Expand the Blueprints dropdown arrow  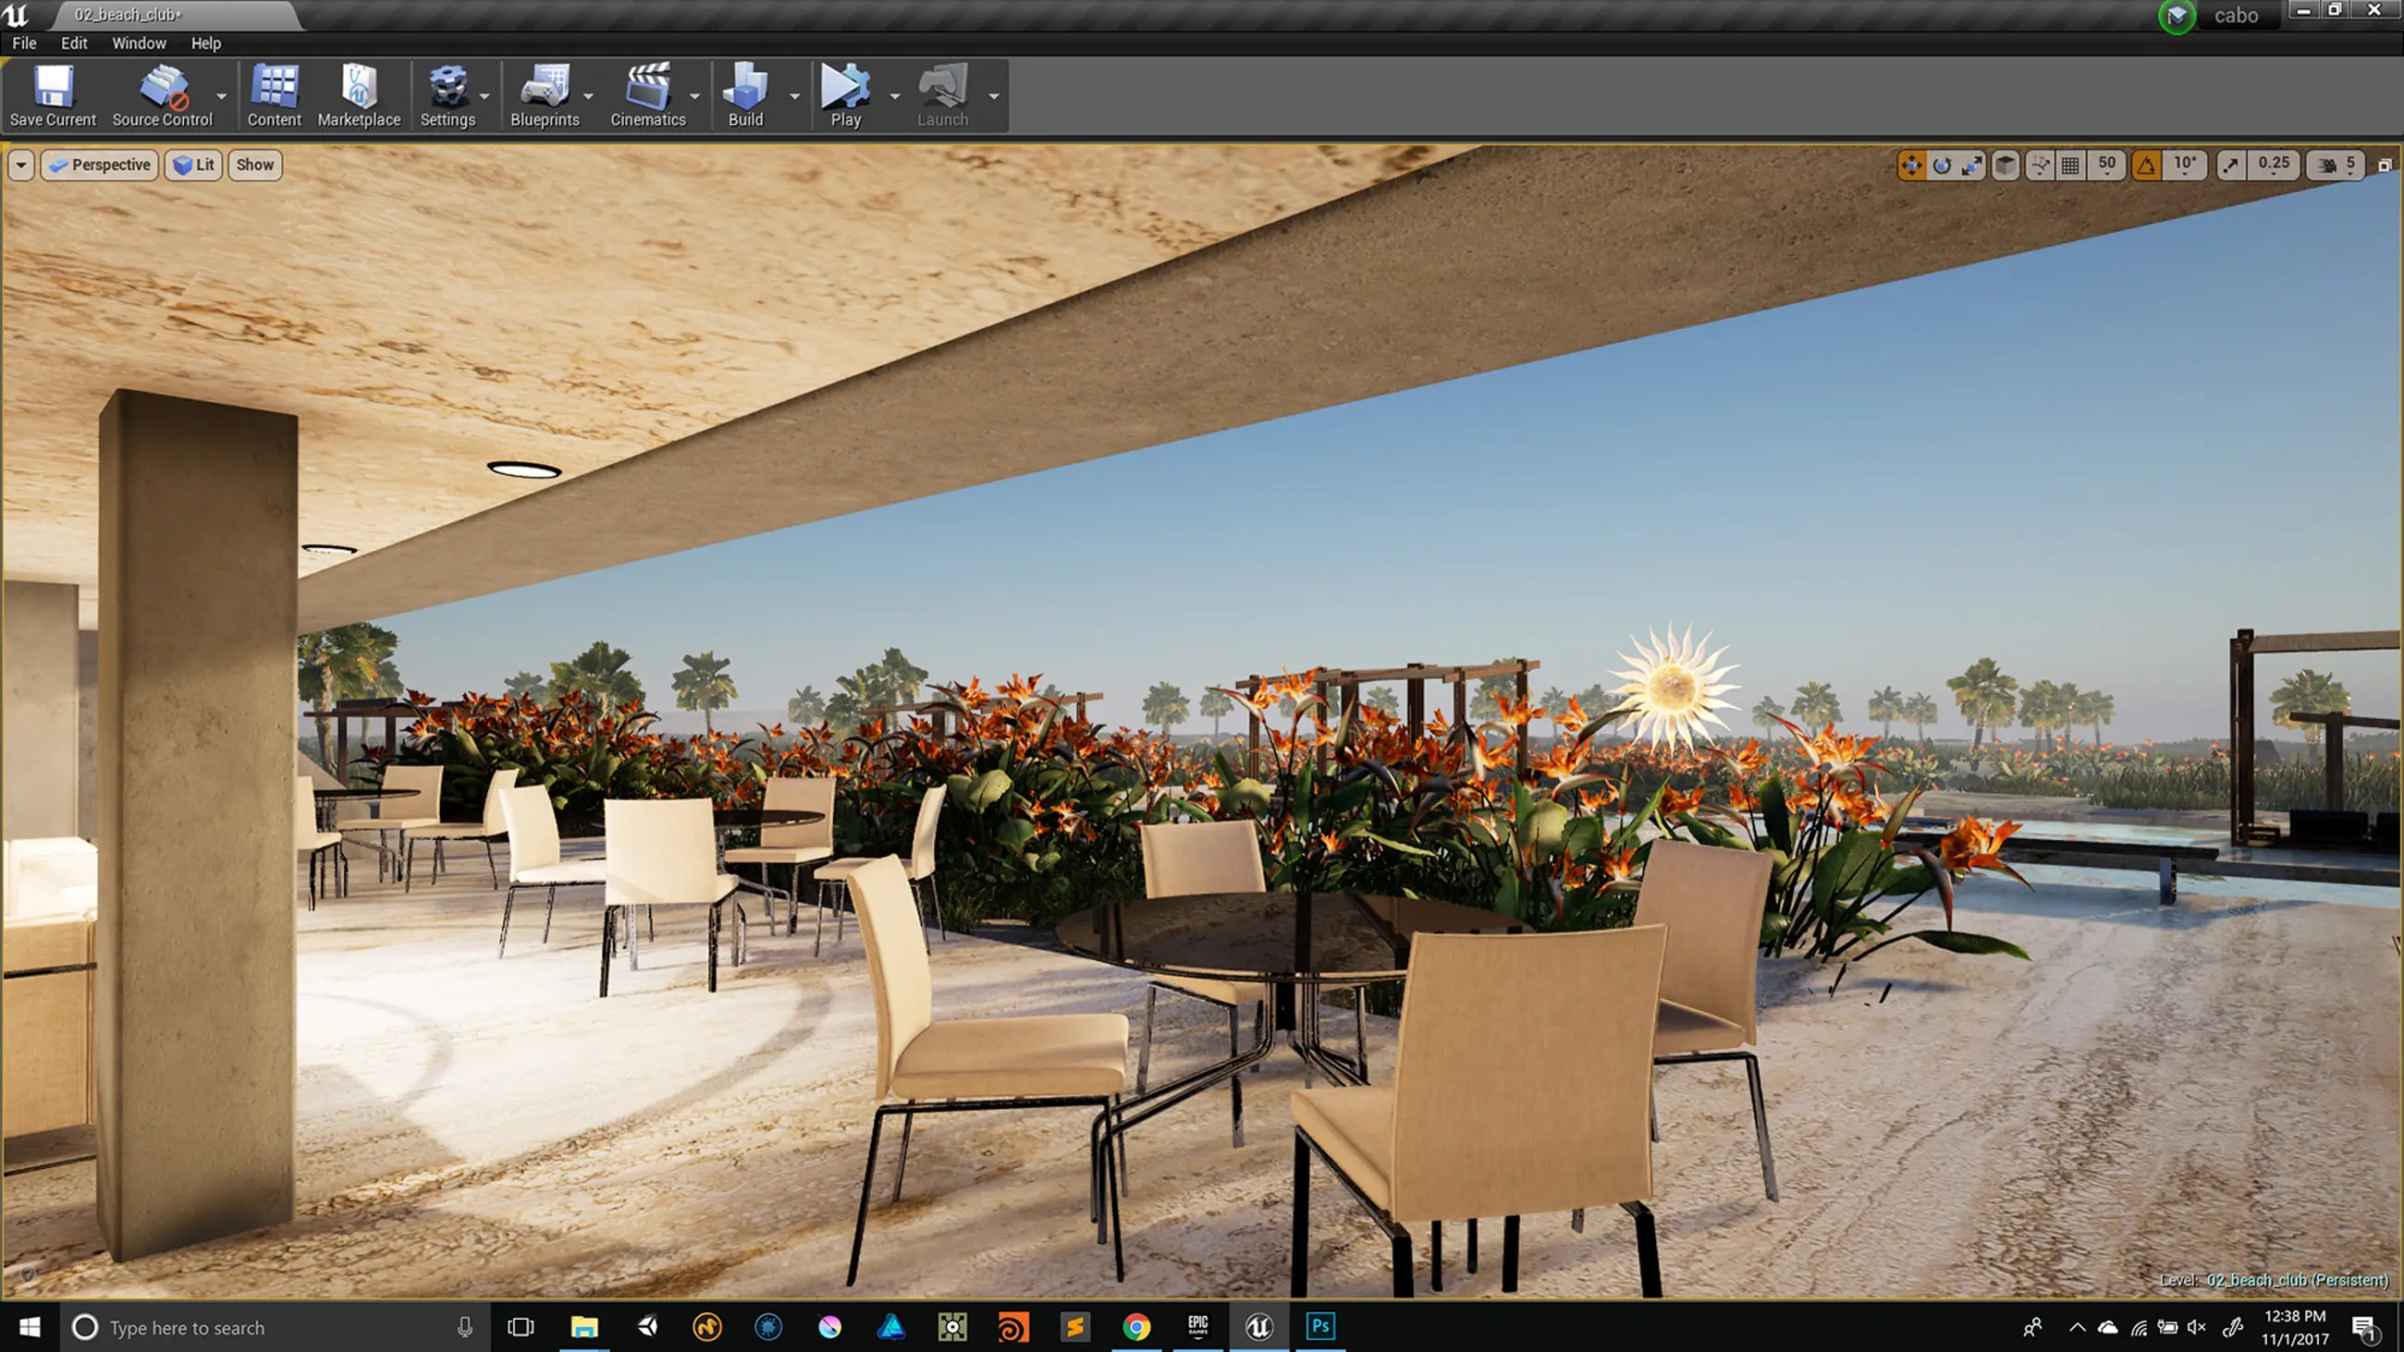click(x=588, y=95)
